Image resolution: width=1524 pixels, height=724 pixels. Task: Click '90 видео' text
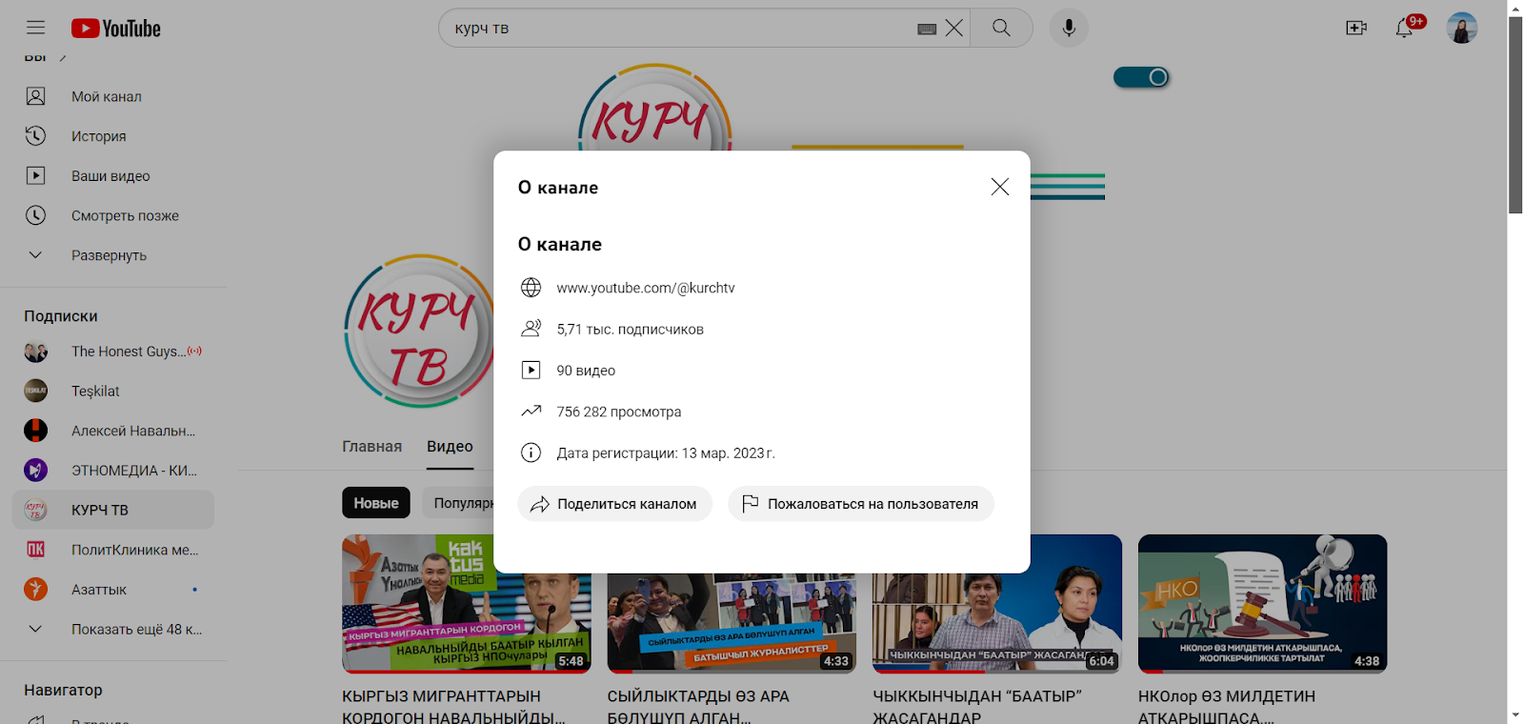tap(586, 371)
